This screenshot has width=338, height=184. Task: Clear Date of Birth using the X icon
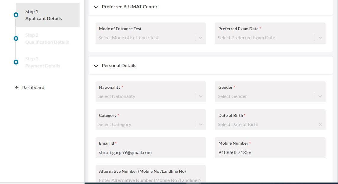coord(320,125)
